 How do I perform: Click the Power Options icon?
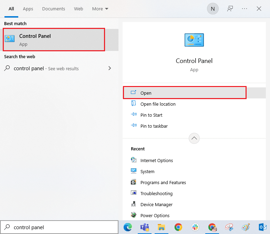pyautogui.click(x=134, y=215)
